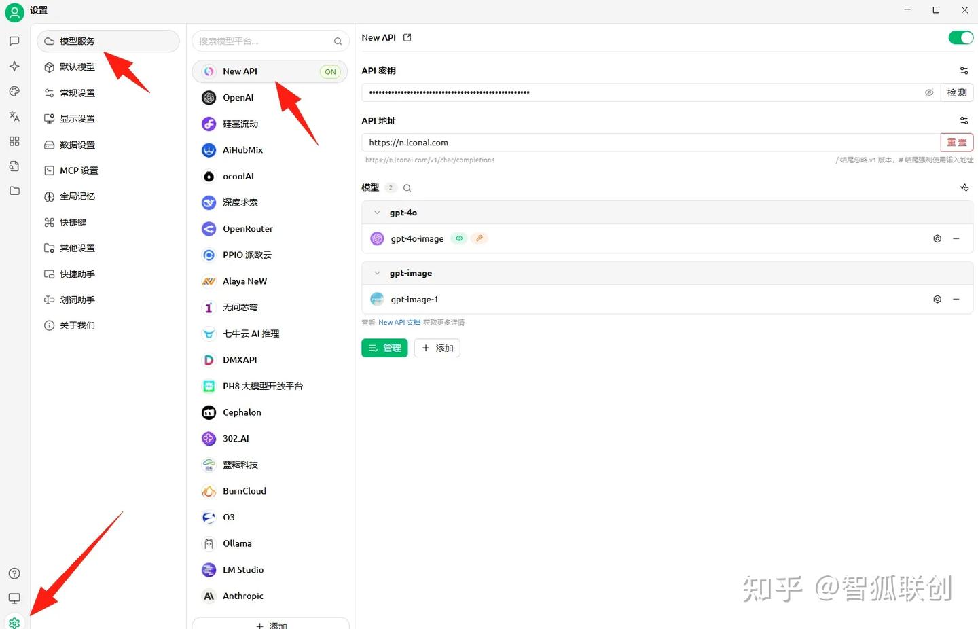Image resolution: width=978 pixels, height=629 pixels.
Task: Open the translation settings icon in the sidebar
Action: (14, 115)
